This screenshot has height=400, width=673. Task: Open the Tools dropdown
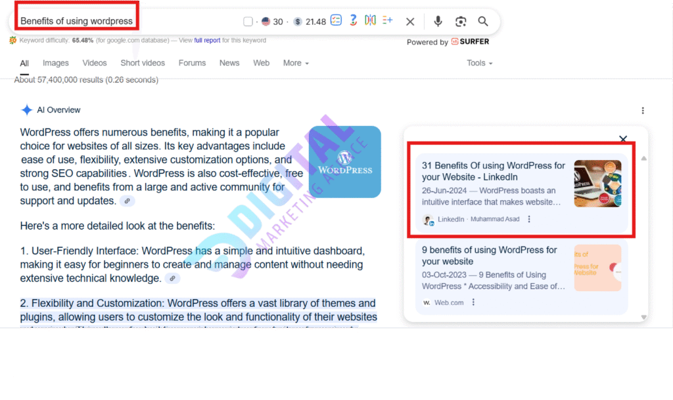(479, 63)
